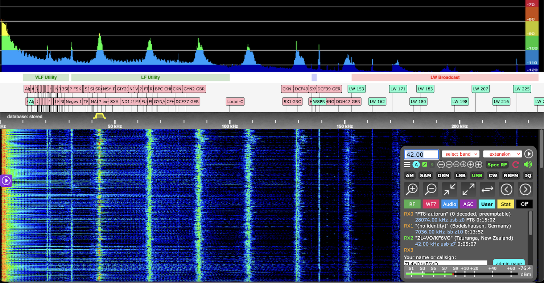The height and width of the screenshot is (283, 544).
Task: Mute audio with the green speaker icon
Action: pyautogui.click(x=528, y=165)
